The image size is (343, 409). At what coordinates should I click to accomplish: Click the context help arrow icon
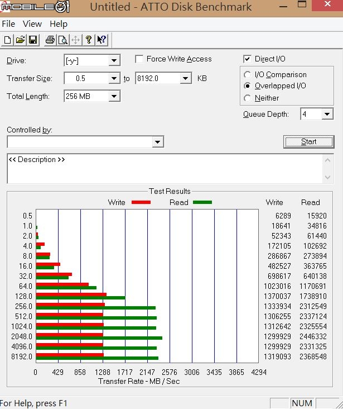click(x=102, y=40)
